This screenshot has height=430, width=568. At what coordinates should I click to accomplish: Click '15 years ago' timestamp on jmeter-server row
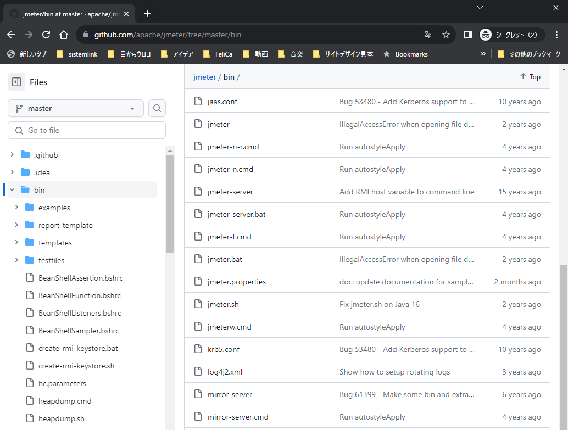point(520,192)
